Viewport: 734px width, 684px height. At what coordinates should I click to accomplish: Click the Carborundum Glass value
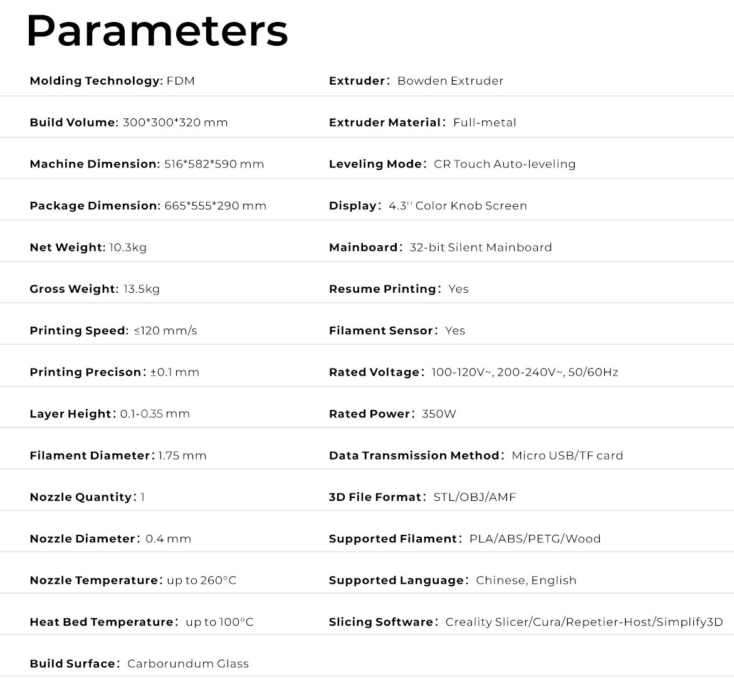point(188,664)
